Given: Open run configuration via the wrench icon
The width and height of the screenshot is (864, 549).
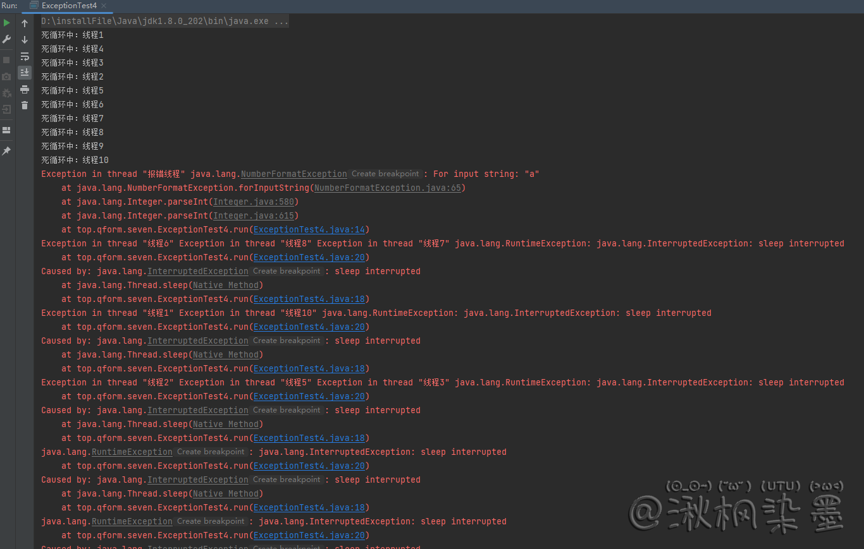Looking at the screenshot, I should pos(6,39).
